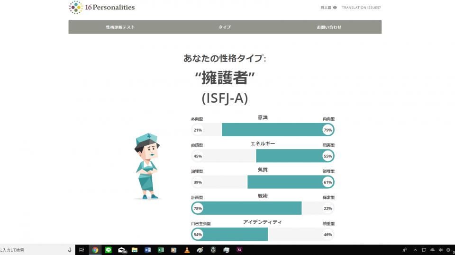Click the 16Personalities logo
The height and width of the screenshot is (255, 455).
click(102, 7)
